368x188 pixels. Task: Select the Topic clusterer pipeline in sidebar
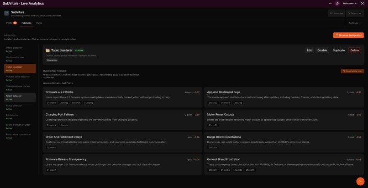pyautogui.click(x=20, y=69)
